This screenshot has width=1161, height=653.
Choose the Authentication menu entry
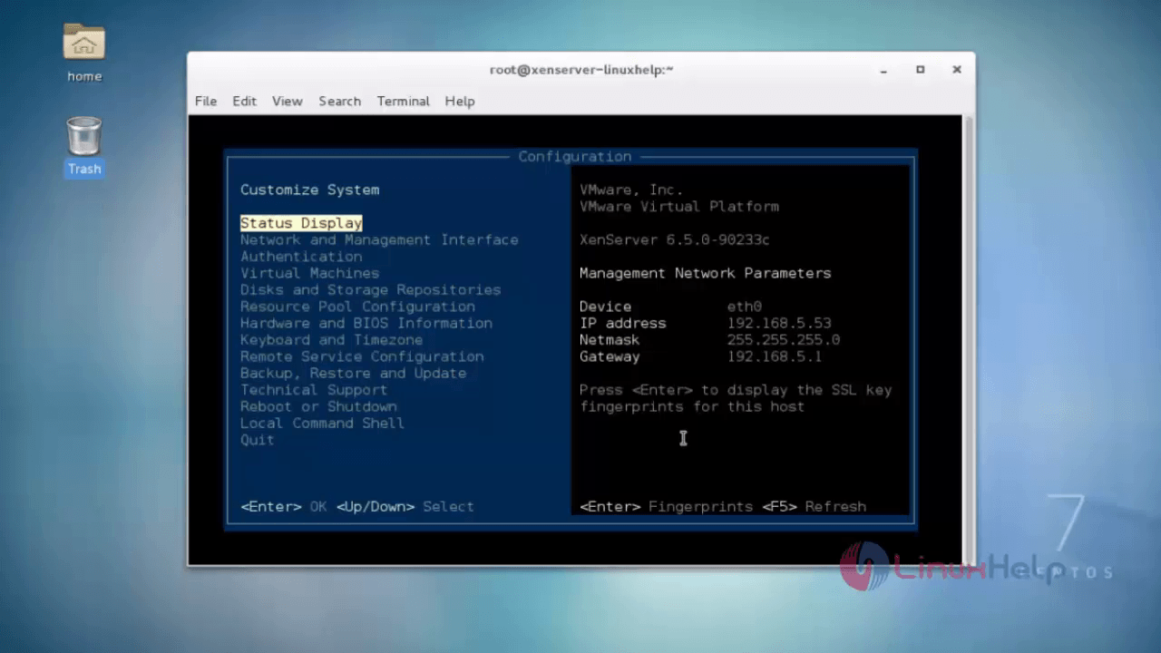point(301,257)
